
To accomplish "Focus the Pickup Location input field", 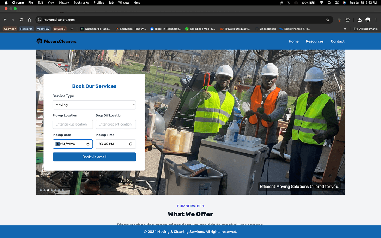I will pos(73,124).
